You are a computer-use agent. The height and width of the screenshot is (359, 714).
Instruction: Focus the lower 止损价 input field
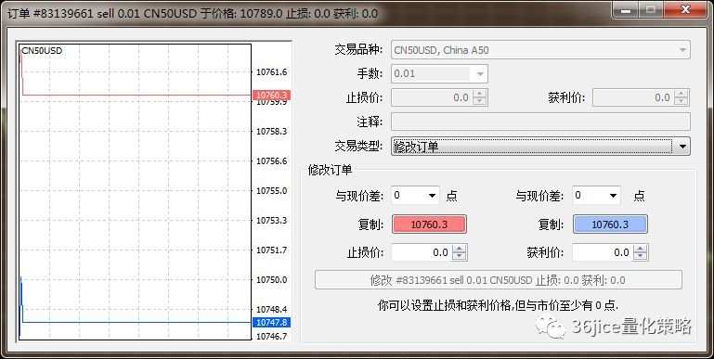point(422,252)
